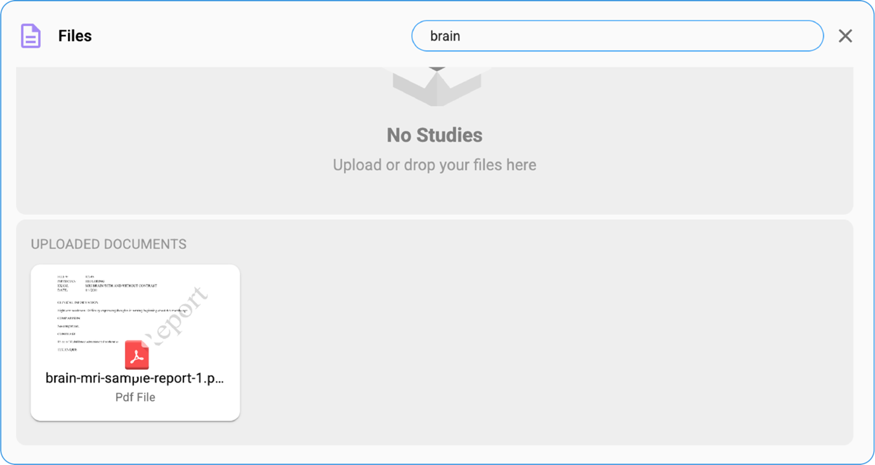Click the red PDF file icon

[136, 355]
